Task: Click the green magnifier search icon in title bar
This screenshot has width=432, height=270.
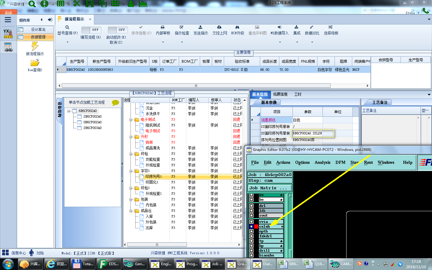Action: coord(32,4)
